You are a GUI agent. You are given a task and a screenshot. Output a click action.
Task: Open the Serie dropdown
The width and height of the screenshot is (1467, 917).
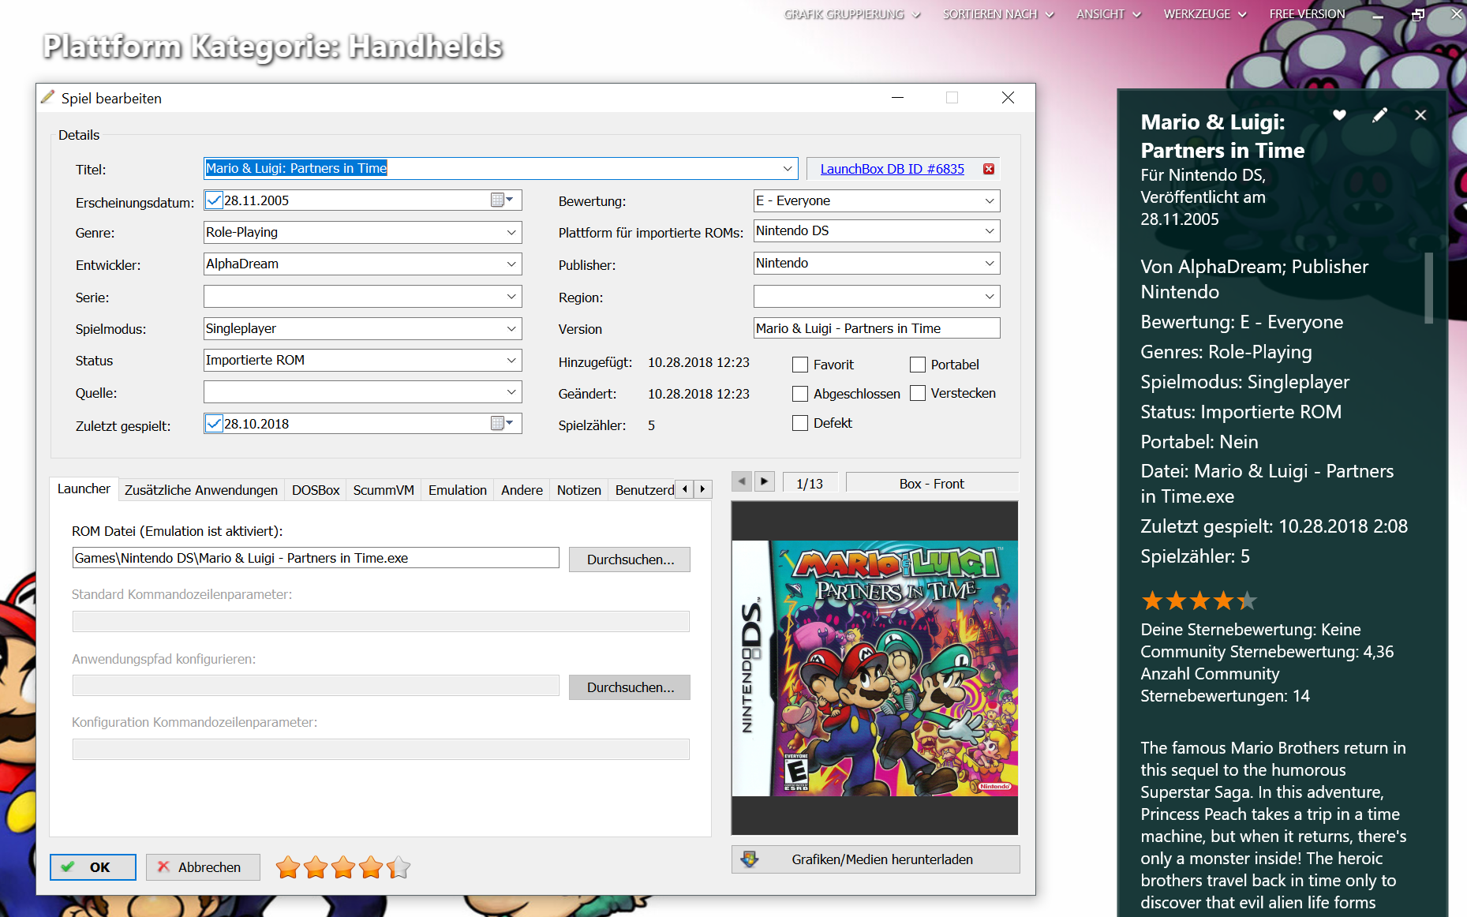pyautogui.click(x=511, y=297)
